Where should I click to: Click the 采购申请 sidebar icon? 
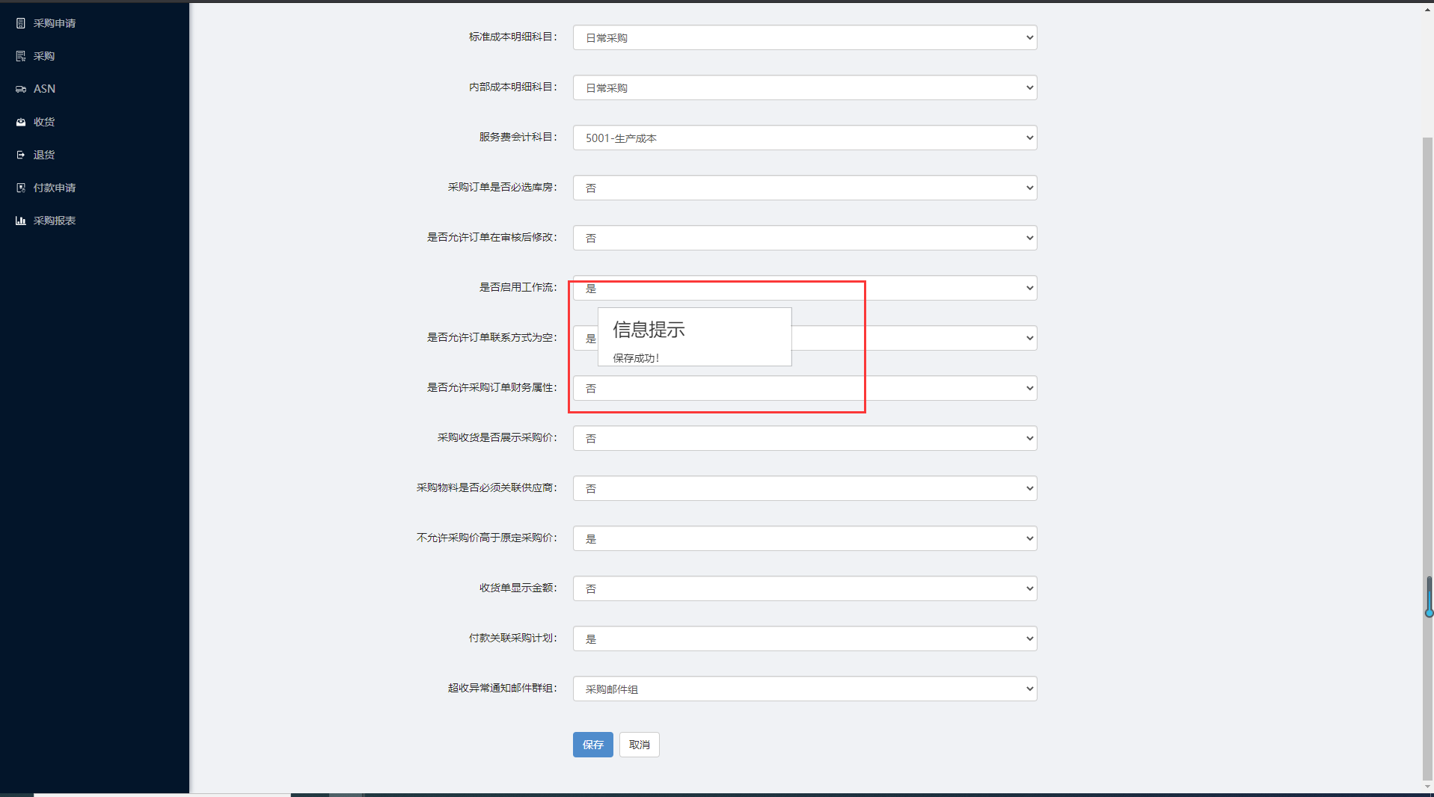coord(21,23)
